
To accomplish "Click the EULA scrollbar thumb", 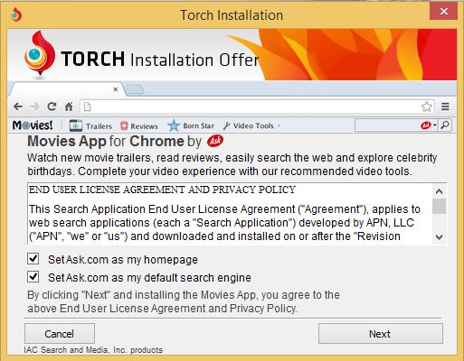I will click(440, 206).
